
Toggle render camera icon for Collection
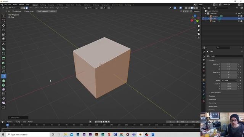(241, 14)
